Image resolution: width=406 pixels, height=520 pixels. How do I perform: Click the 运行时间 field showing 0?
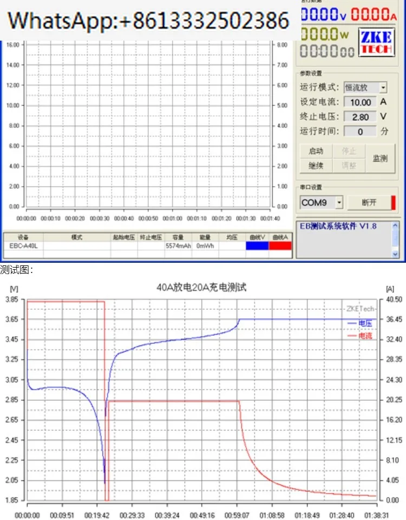361,131
